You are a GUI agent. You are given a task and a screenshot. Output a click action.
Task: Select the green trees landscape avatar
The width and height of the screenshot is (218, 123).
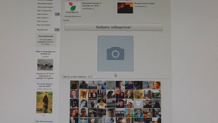(156, 94)
